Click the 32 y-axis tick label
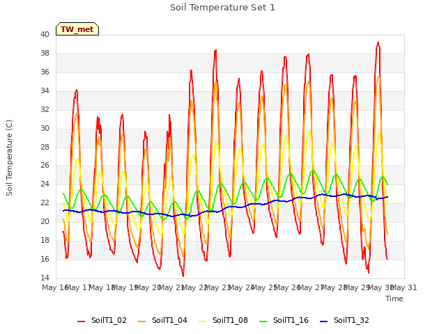This screenshot has width=446, height=334. click(x=45, y=109)
